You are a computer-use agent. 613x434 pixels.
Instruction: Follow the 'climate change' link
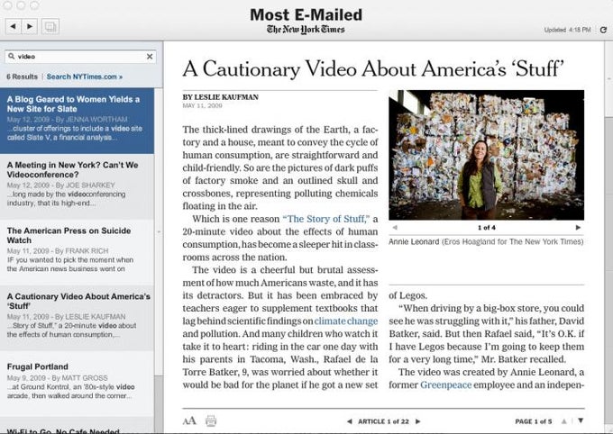tap(346, 321)
